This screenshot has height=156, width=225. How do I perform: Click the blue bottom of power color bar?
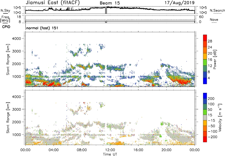coord(205,81)
